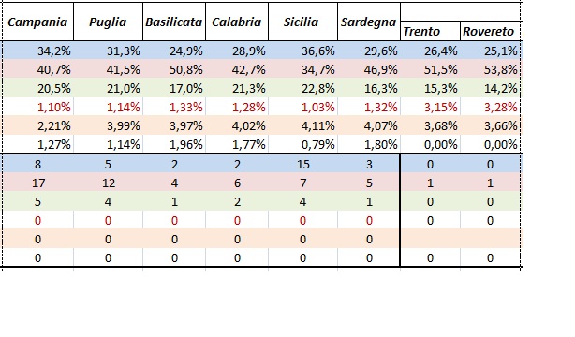Select the Puglia header cell
Screen dimensions: 575x337
click(109, 22)
